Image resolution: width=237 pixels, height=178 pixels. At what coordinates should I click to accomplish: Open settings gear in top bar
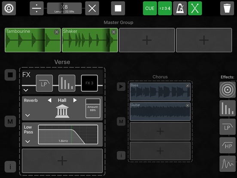tap(9, 8)
